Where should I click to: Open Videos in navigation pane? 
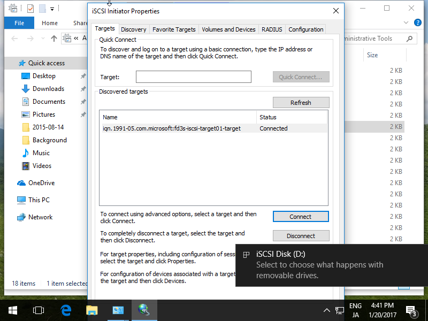(x=42, y=166)
